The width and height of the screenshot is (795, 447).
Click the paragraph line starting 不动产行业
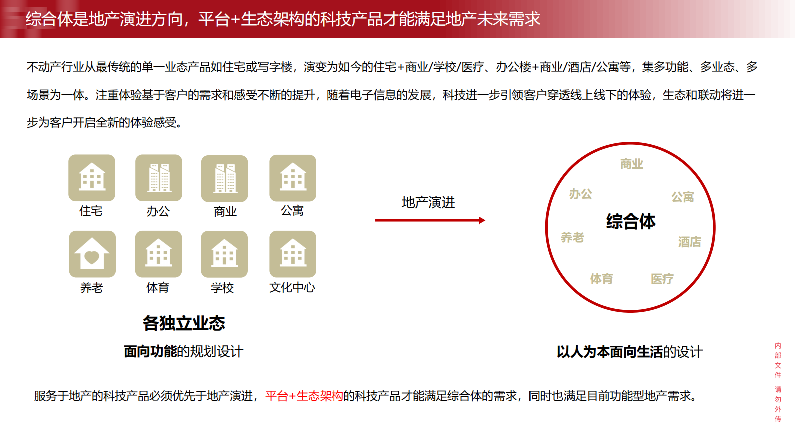coord(392,67)
